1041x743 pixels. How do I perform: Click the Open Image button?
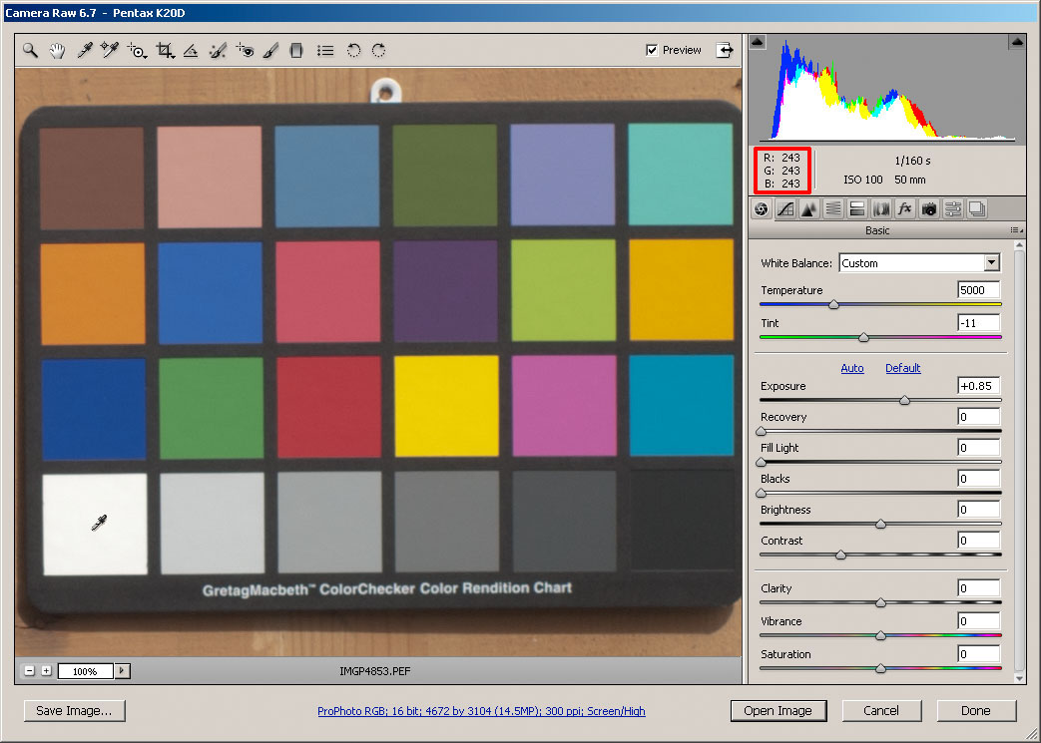click(x=779, y=710)
